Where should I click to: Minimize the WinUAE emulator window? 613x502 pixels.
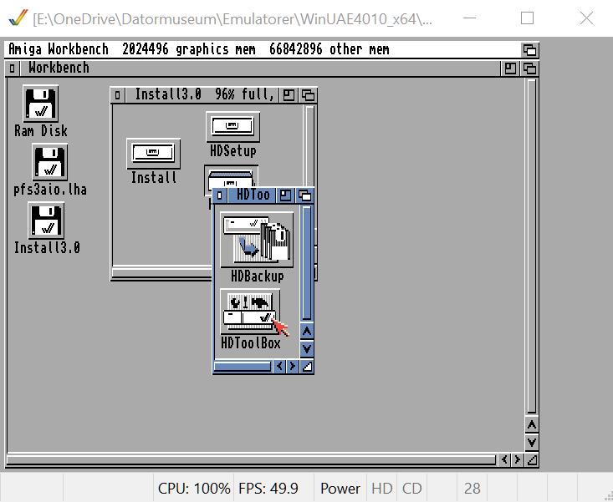point(469,18)
